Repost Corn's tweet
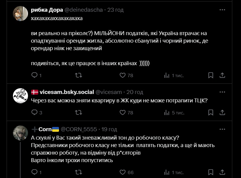The width and height of the screenshot is (241, 178). (x=78, y=172)
